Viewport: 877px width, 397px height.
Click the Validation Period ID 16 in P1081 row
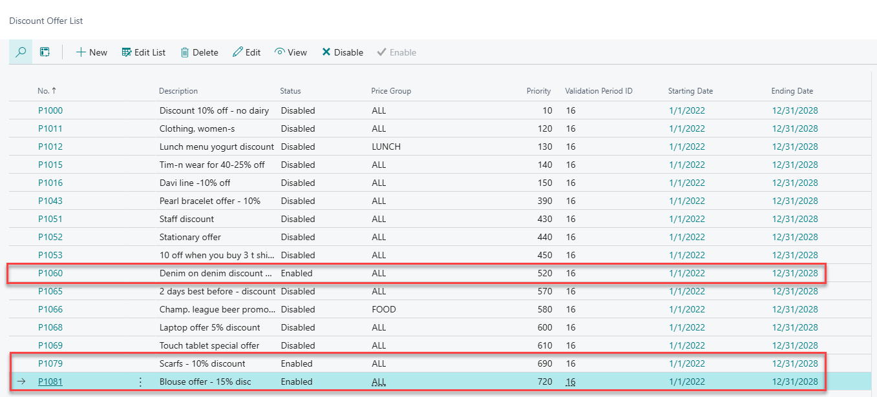(x=571, y=382)
